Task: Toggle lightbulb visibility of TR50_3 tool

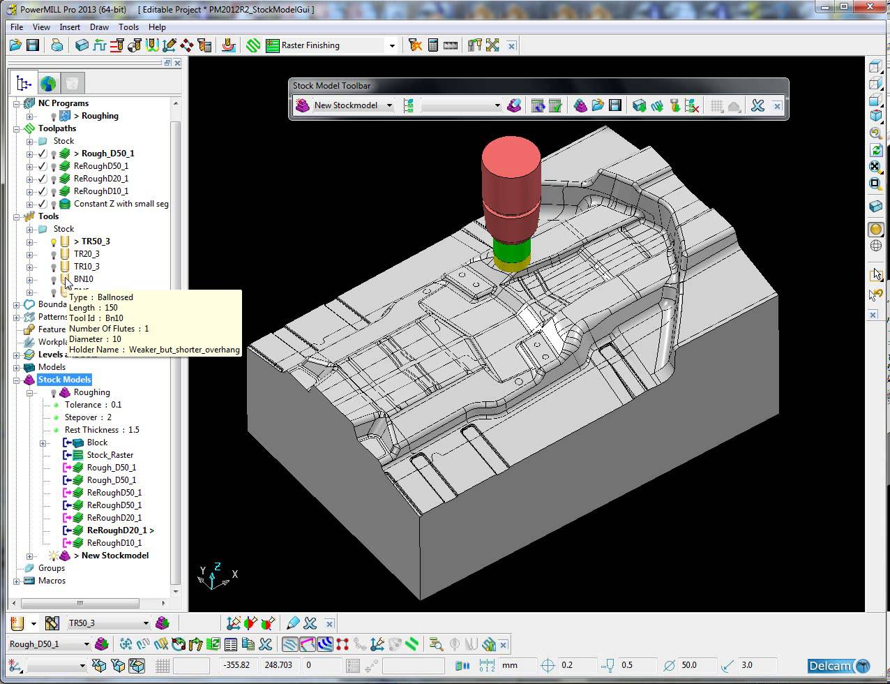Action: click(53, 241)
